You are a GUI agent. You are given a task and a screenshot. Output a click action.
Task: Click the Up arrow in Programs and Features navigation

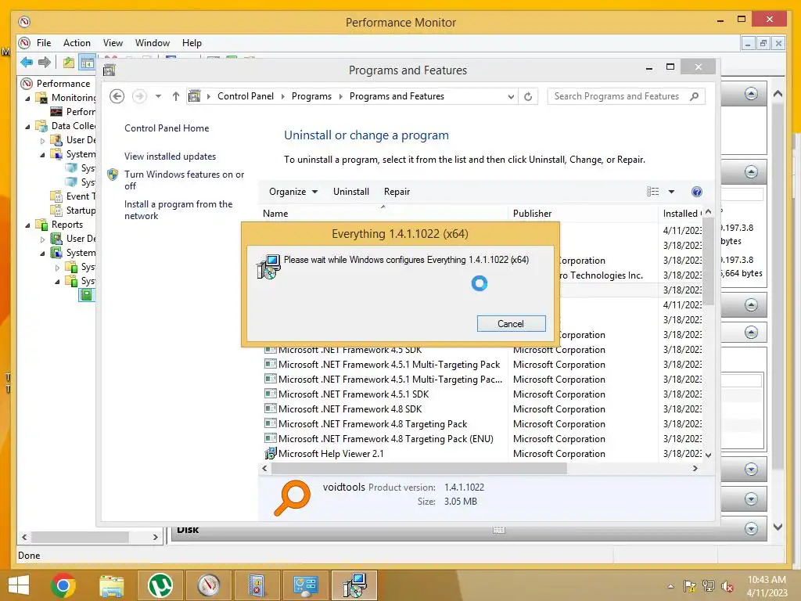(176, 96)
